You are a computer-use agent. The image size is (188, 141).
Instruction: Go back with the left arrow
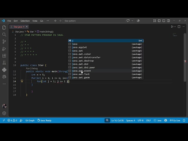tap(56, 21)
